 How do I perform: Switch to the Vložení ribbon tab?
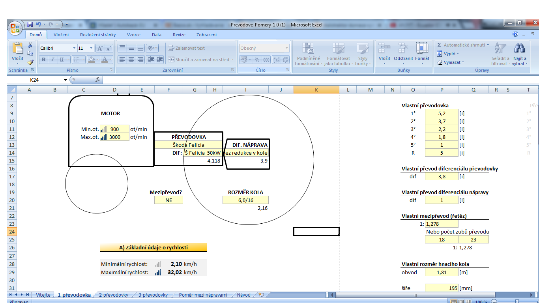tap(61, 35)
